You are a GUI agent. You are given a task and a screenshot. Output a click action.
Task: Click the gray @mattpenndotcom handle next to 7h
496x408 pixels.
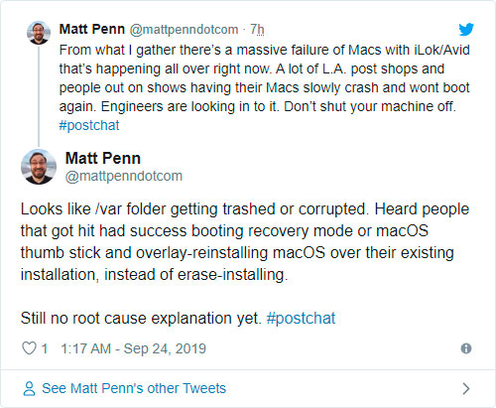[x=184, y=30]
